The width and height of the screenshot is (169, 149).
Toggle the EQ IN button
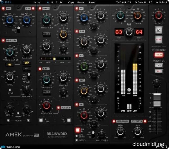(77, 130)
